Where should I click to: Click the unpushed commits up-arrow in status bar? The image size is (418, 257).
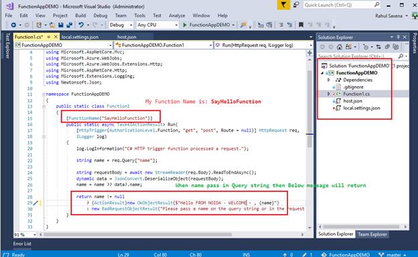[285, 254]
